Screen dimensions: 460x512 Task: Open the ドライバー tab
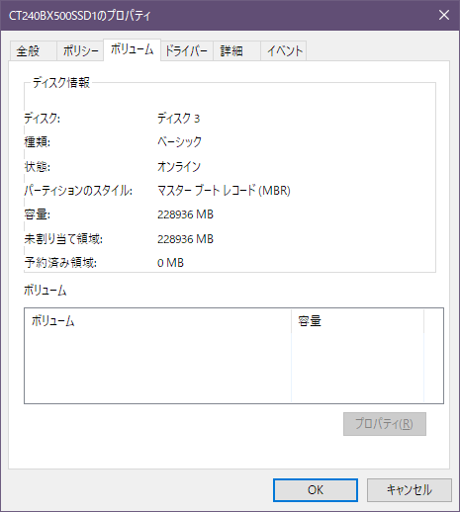[186, 51]
